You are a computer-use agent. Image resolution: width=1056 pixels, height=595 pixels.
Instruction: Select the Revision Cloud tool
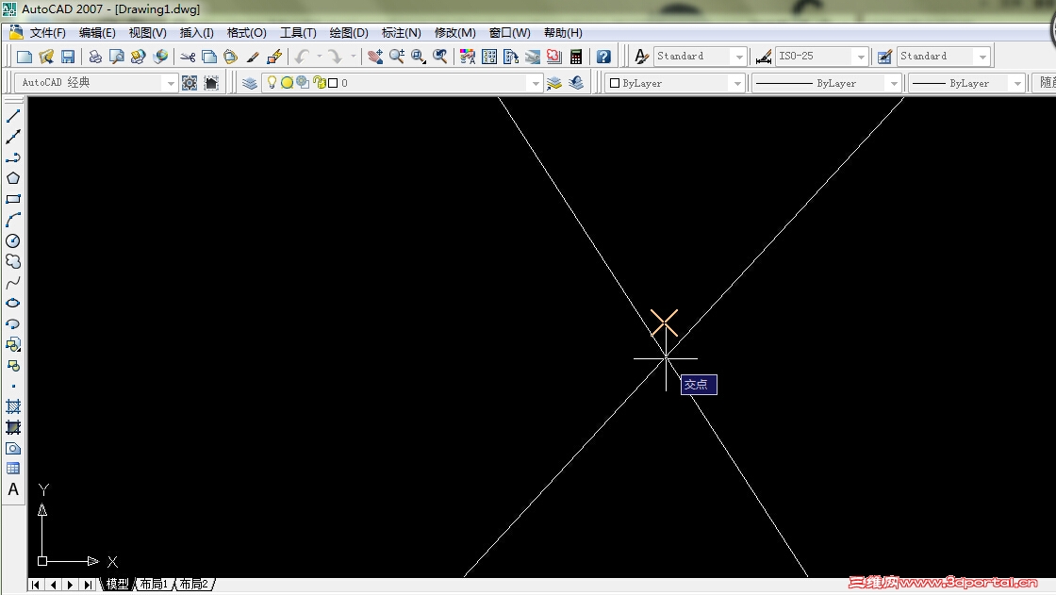13,261
